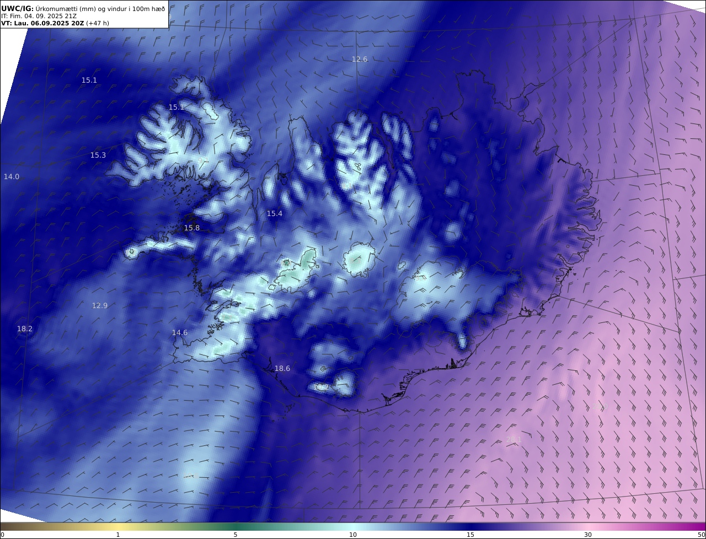Viewport: 706px width, 539px height.
Task: Click the 15.3 value on the map
Action: click(98, 155)
